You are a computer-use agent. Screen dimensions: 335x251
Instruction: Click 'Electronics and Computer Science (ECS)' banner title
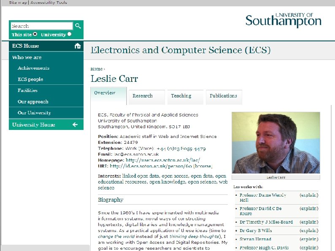tap(181, 50)
